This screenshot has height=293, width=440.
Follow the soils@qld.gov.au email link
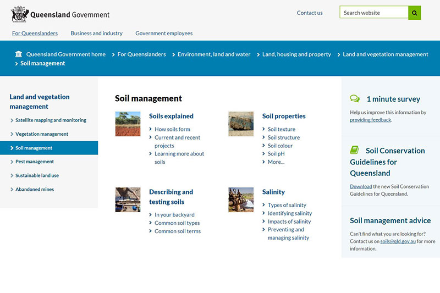(x=397, y=241)
